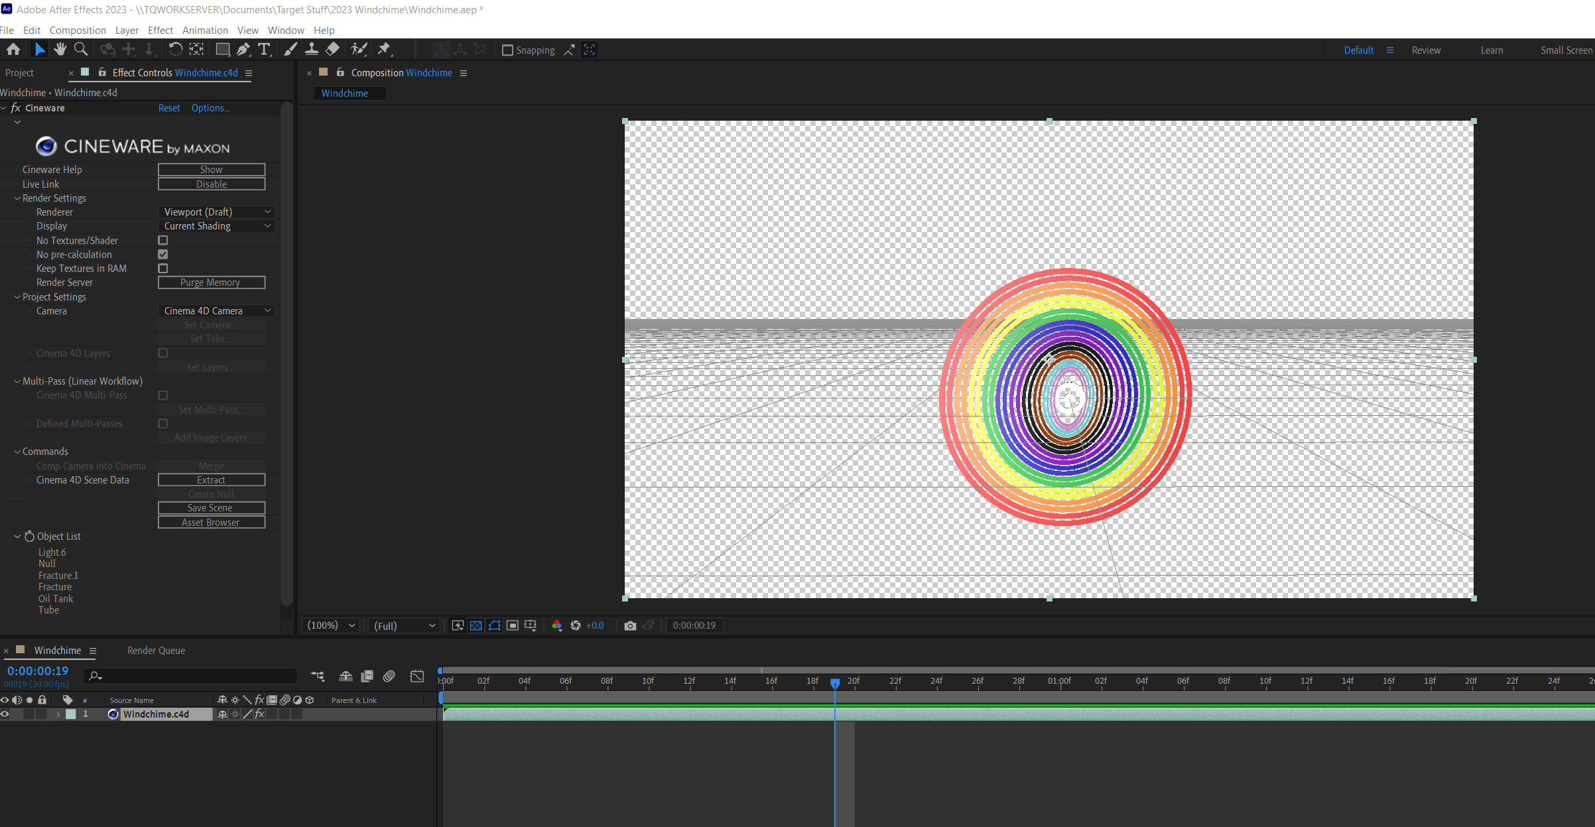
Task: Toggle transparency grid in the composition viewer
Action: point(476,625)
